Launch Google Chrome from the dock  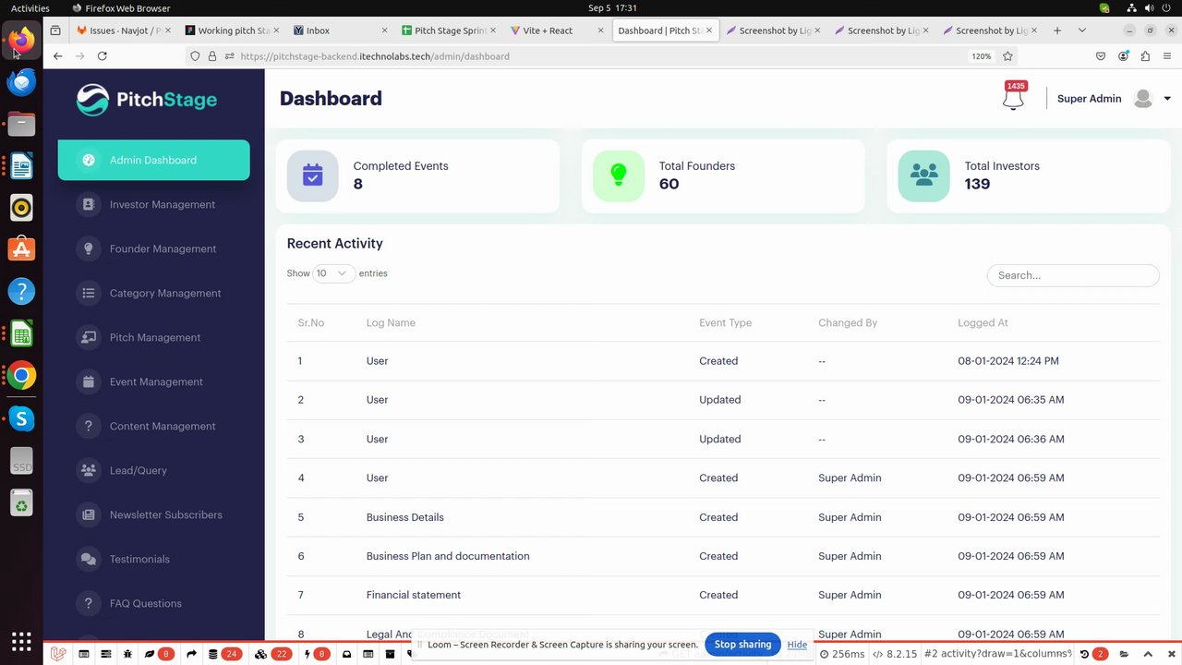[x=21, y=376]
